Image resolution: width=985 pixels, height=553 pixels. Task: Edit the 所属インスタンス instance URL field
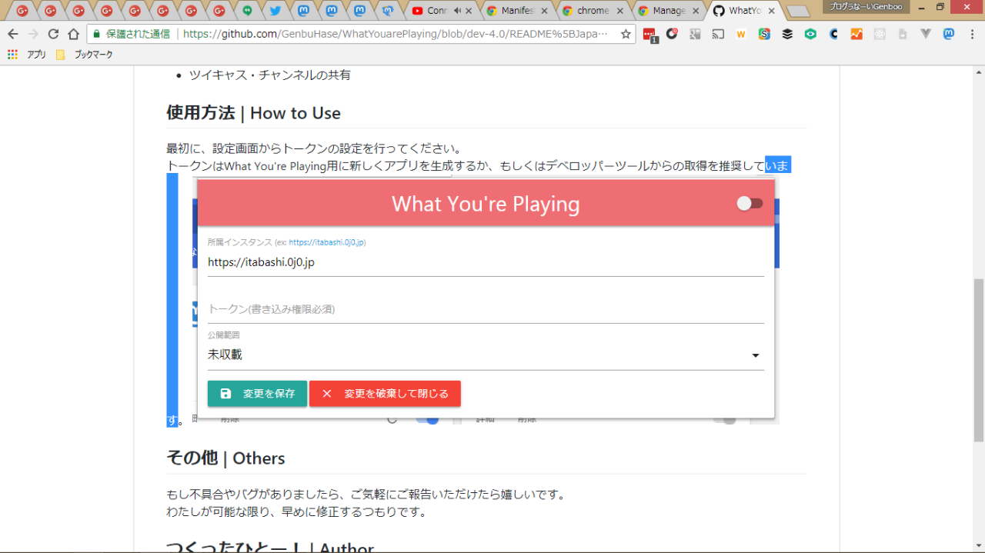tap(486, 262)
